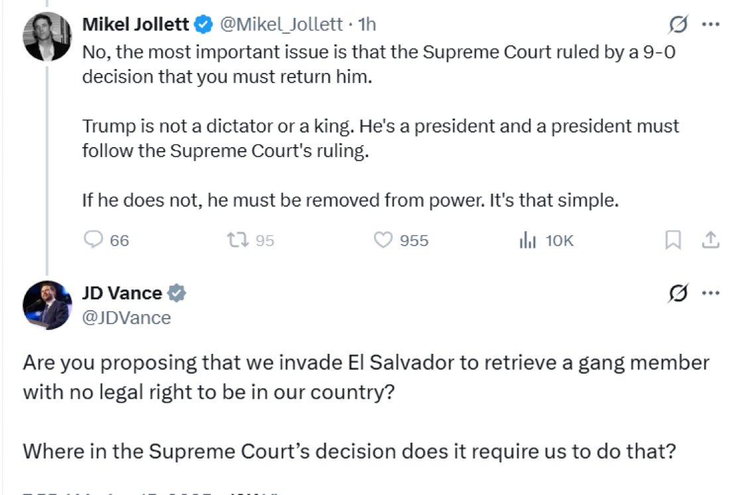View analytics showing 10K views
740x495 pixels.
[x=527, y=240]
